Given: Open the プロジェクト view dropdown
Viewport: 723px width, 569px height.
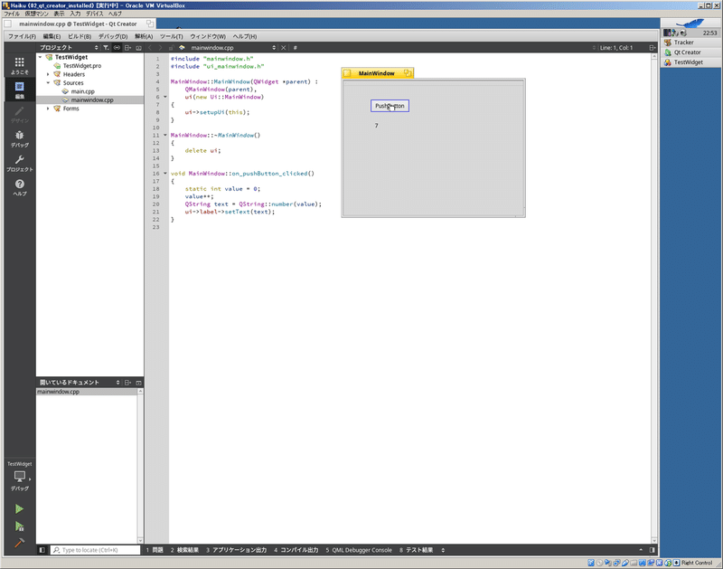Looking at the screenshot, I should coord(69,48).
